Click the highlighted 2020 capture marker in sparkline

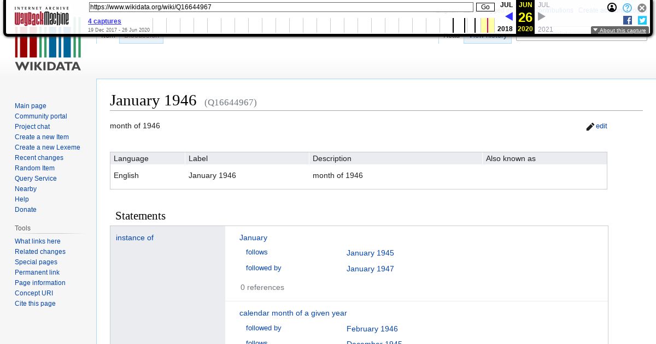[x=488, y=25]
